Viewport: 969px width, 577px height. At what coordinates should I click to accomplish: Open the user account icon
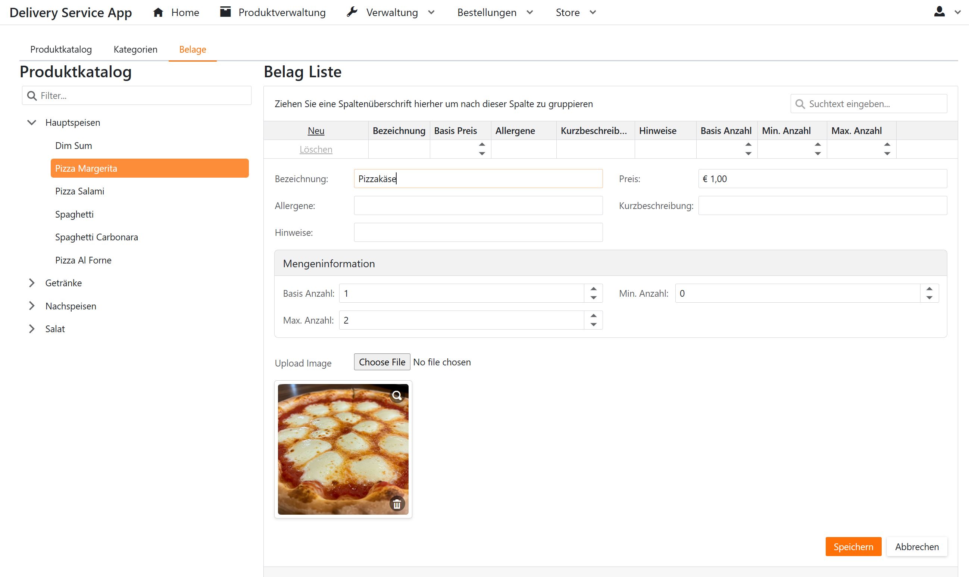pyautogui.click(x=939, y=12)
